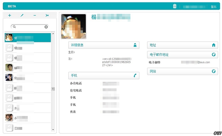Select contact with woman in dark jacket photo
This screenshot has height=136, width=222.
pos(28,78)
